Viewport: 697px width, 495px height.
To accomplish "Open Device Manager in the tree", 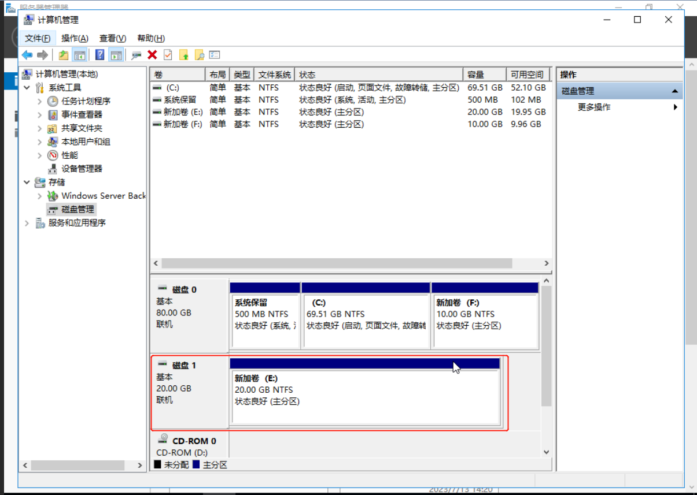I will (82, 169).
